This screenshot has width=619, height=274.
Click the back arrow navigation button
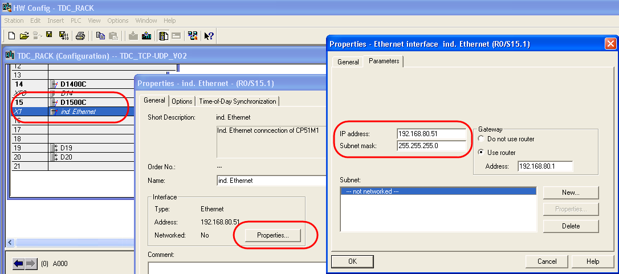click(x=18, y=264)
